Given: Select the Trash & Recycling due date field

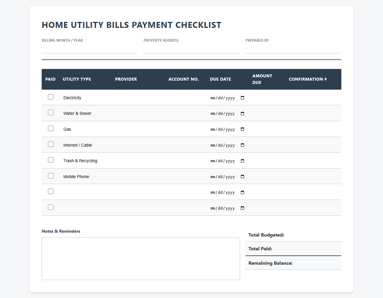Looking at the screenshot, I should point(227,161).
